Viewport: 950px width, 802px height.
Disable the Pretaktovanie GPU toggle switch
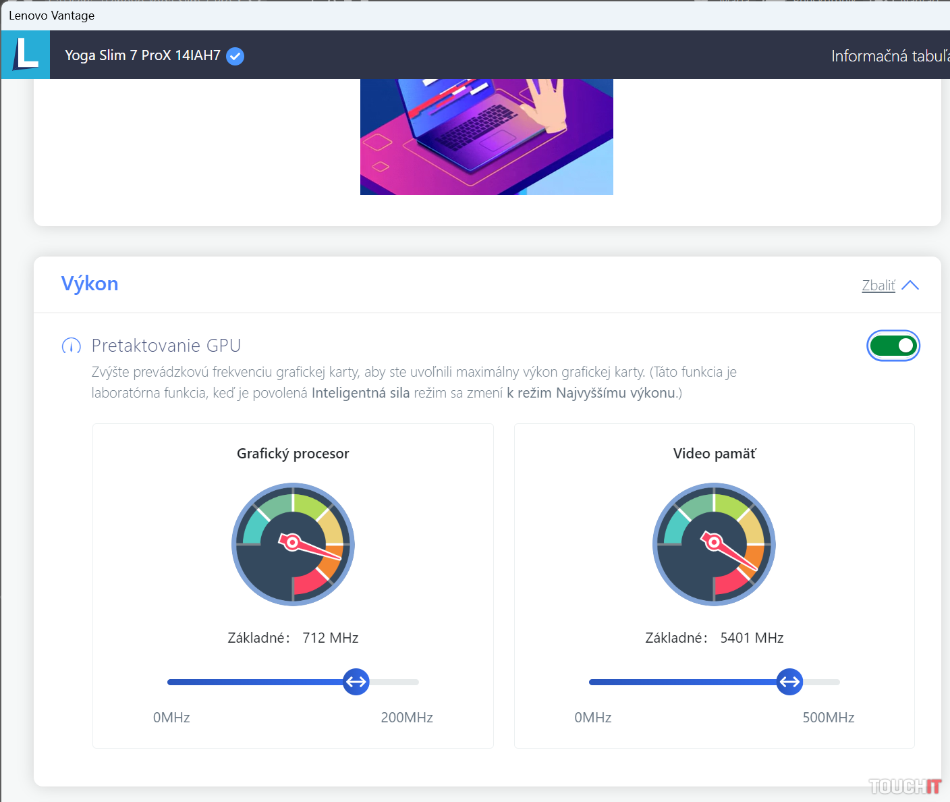coord(893,346)
